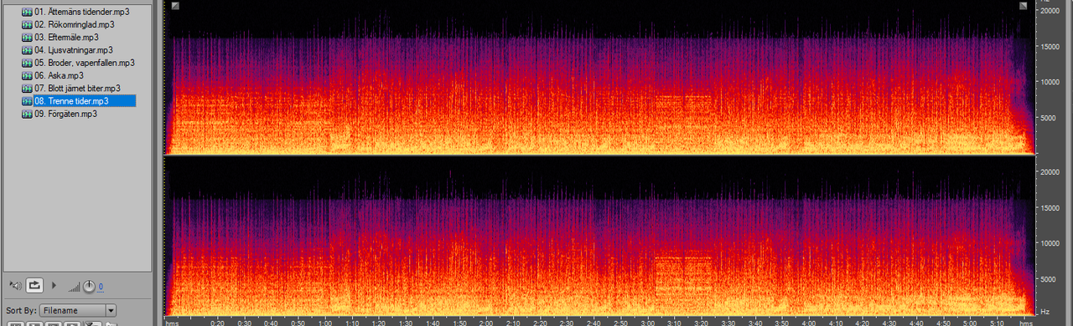The image size is (1073, 326).
Task: Open the Sort By Filename dropdown
Action: point(78,310)
